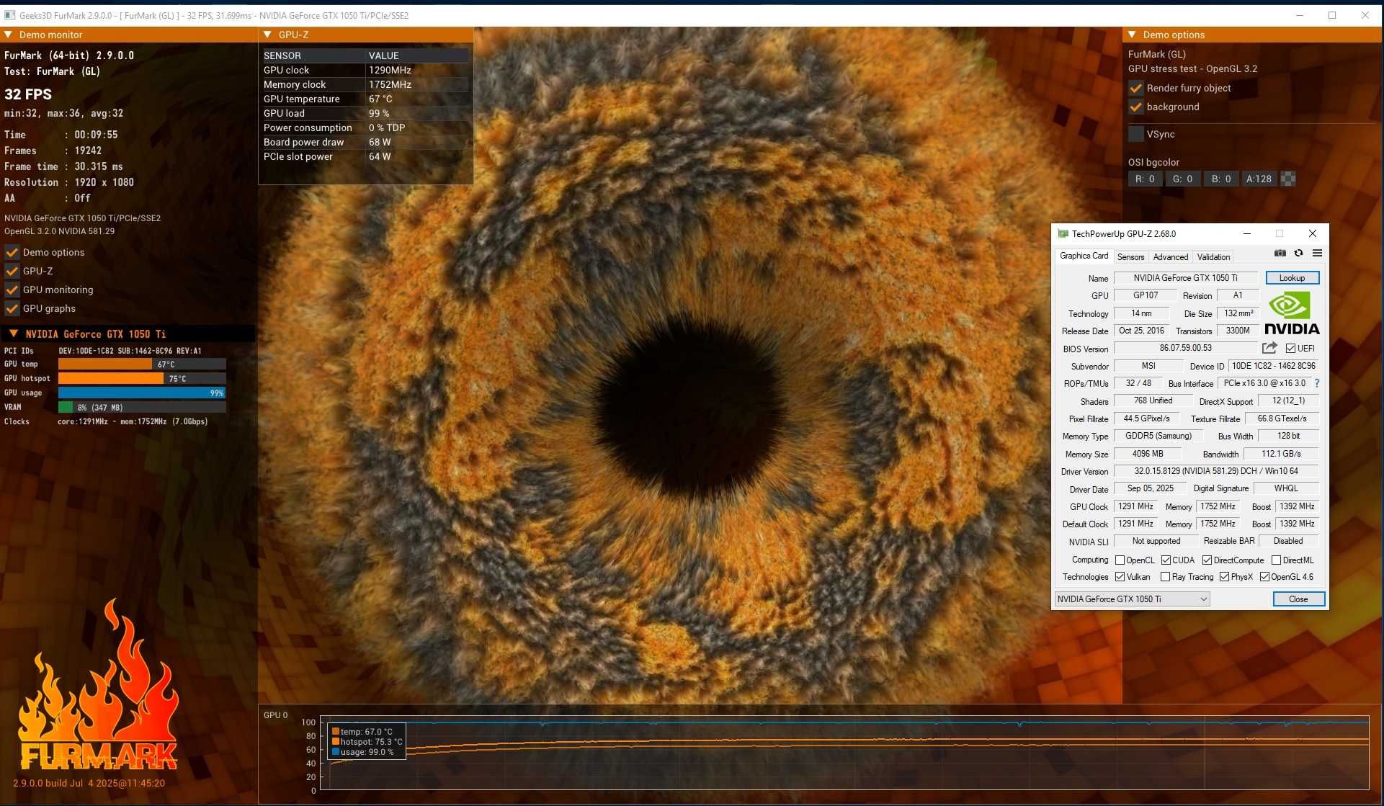This screenshot has height=806, width=1384.
Task: Toggle the DirectML checkbox
Action: click(1276, 560)
